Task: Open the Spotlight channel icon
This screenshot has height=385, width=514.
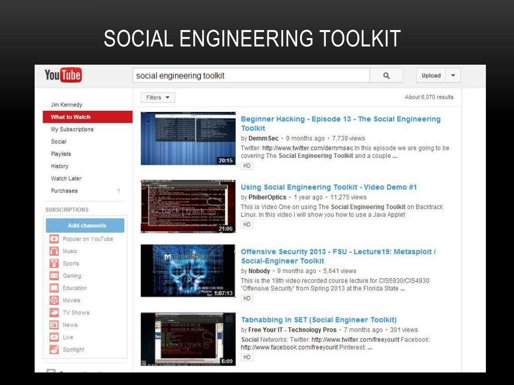Action: pos(54,349)
